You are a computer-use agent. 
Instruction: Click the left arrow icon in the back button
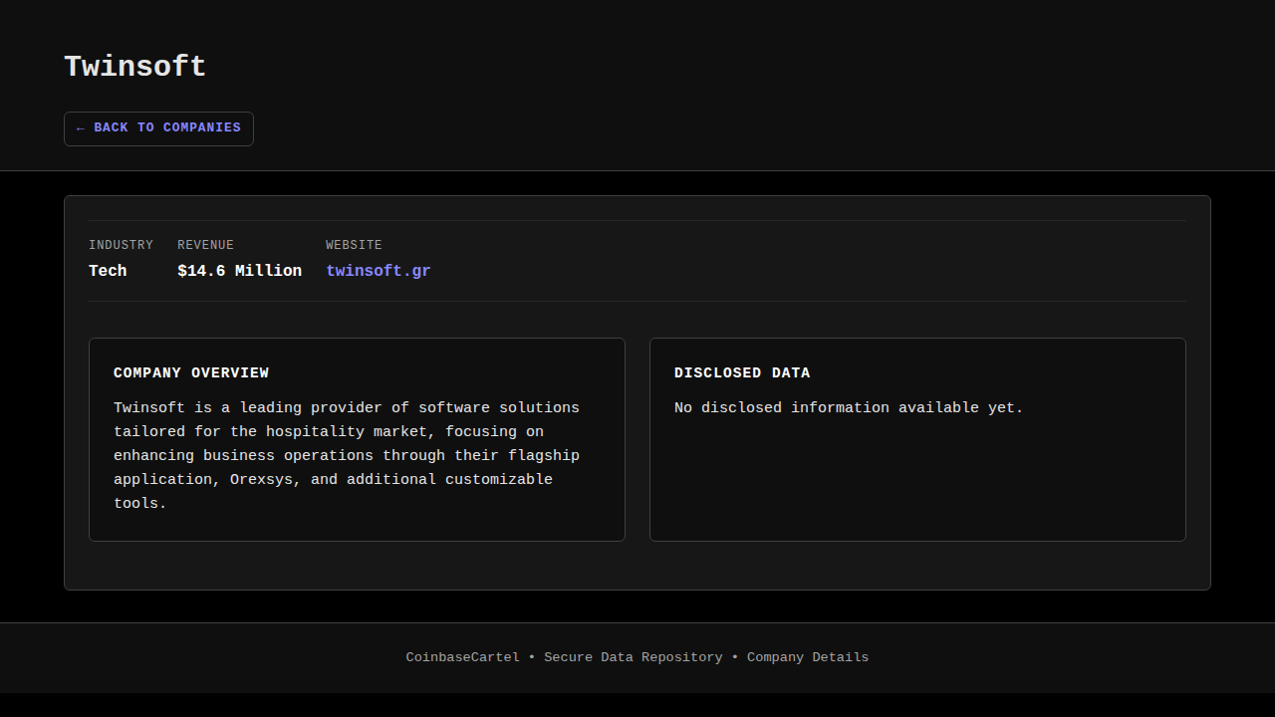point(81,128)
